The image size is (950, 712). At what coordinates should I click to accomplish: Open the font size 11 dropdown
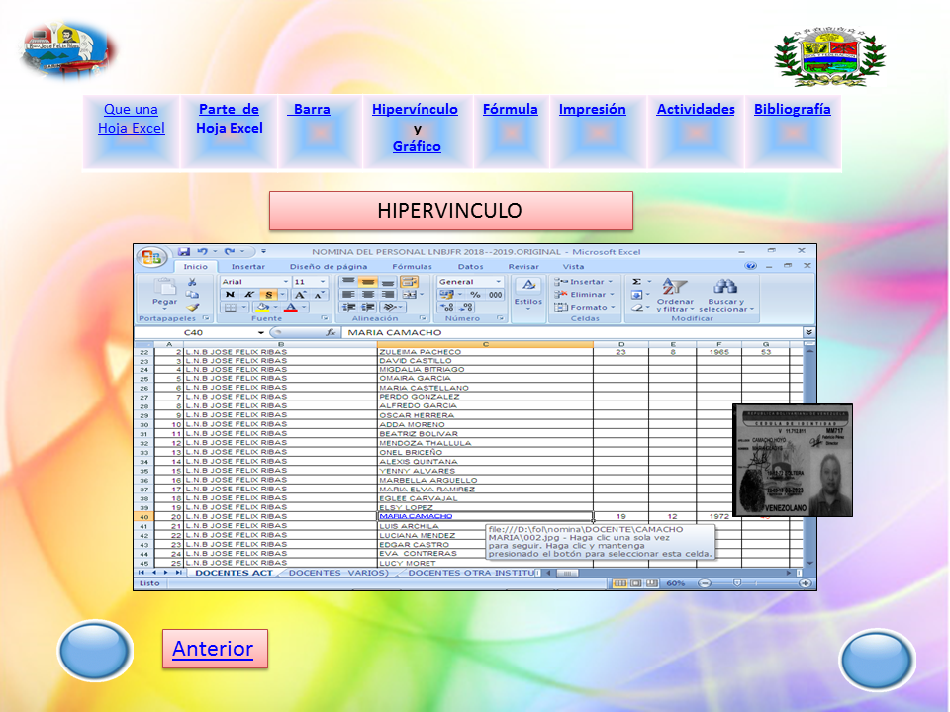pyautogui.click(x=323, y=282)
